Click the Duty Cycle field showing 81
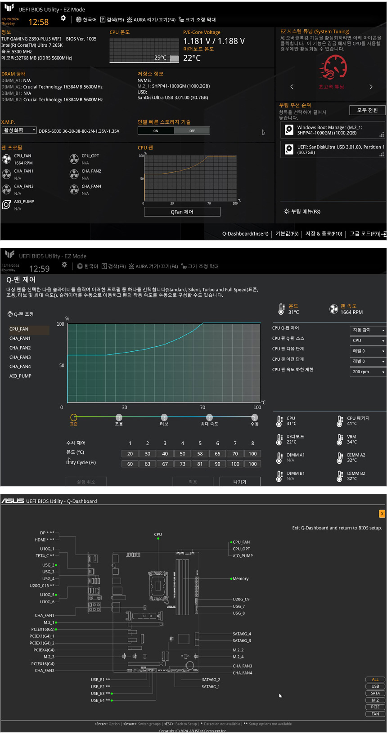Screen dimensions: 387x734 pos(200,464)
